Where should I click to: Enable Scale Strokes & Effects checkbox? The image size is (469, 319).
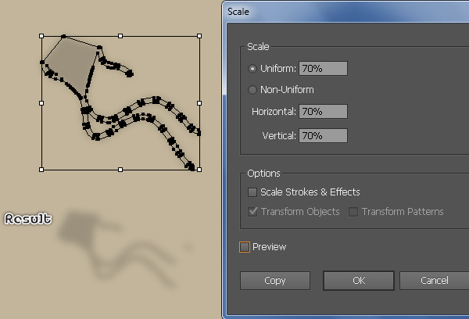(252, 192)
